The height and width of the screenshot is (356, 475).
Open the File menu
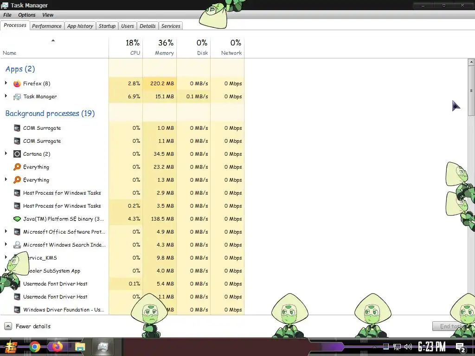pyautogui.click(x=7, y=15)
